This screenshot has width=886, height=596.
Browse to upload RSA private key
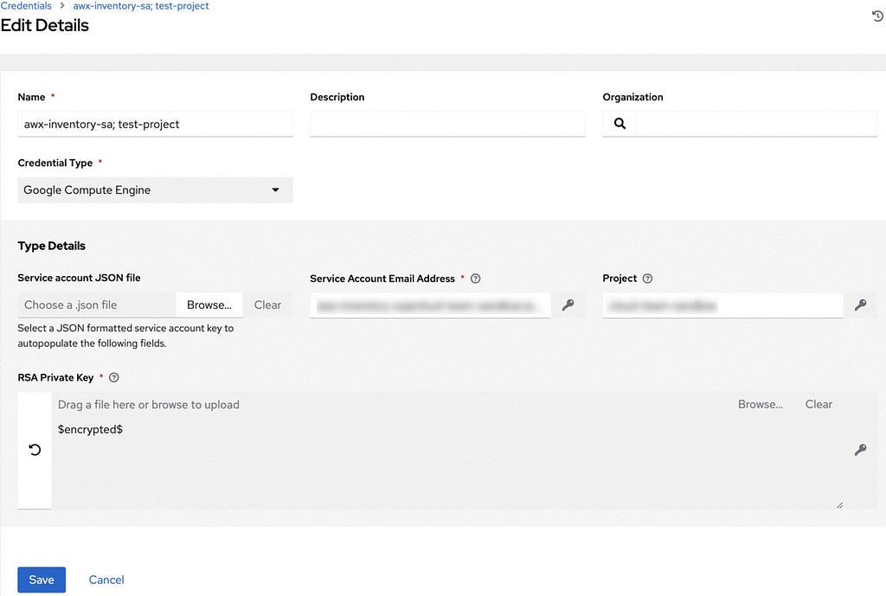coord(760,405)
